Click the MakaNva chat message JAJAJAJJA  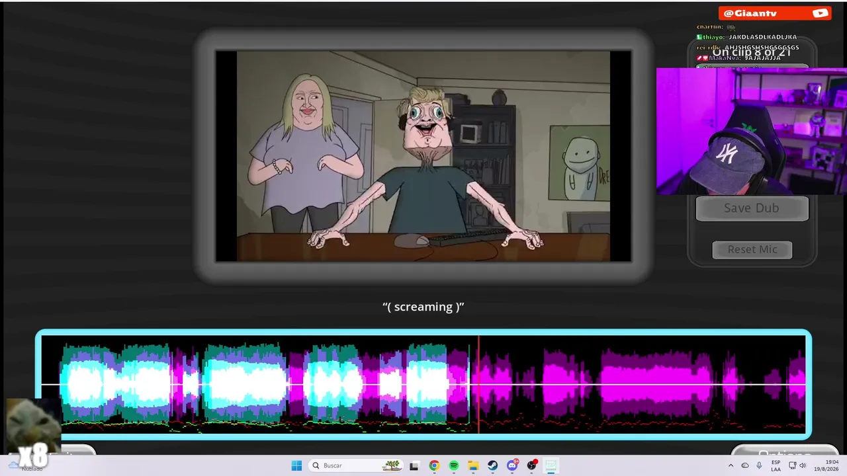[738, 58]
